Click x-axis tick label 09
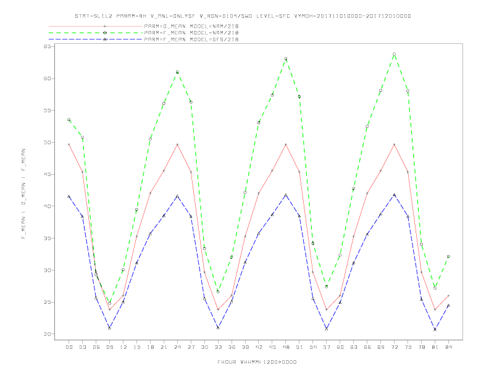489x378 pixels. coord(109,347)
